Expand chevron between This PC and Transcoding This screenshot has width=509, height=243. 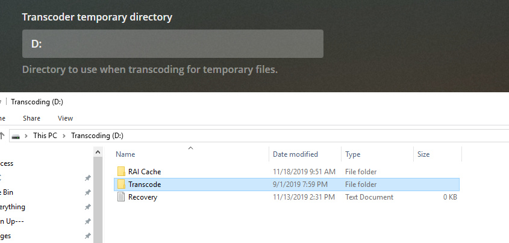[64, 136]
